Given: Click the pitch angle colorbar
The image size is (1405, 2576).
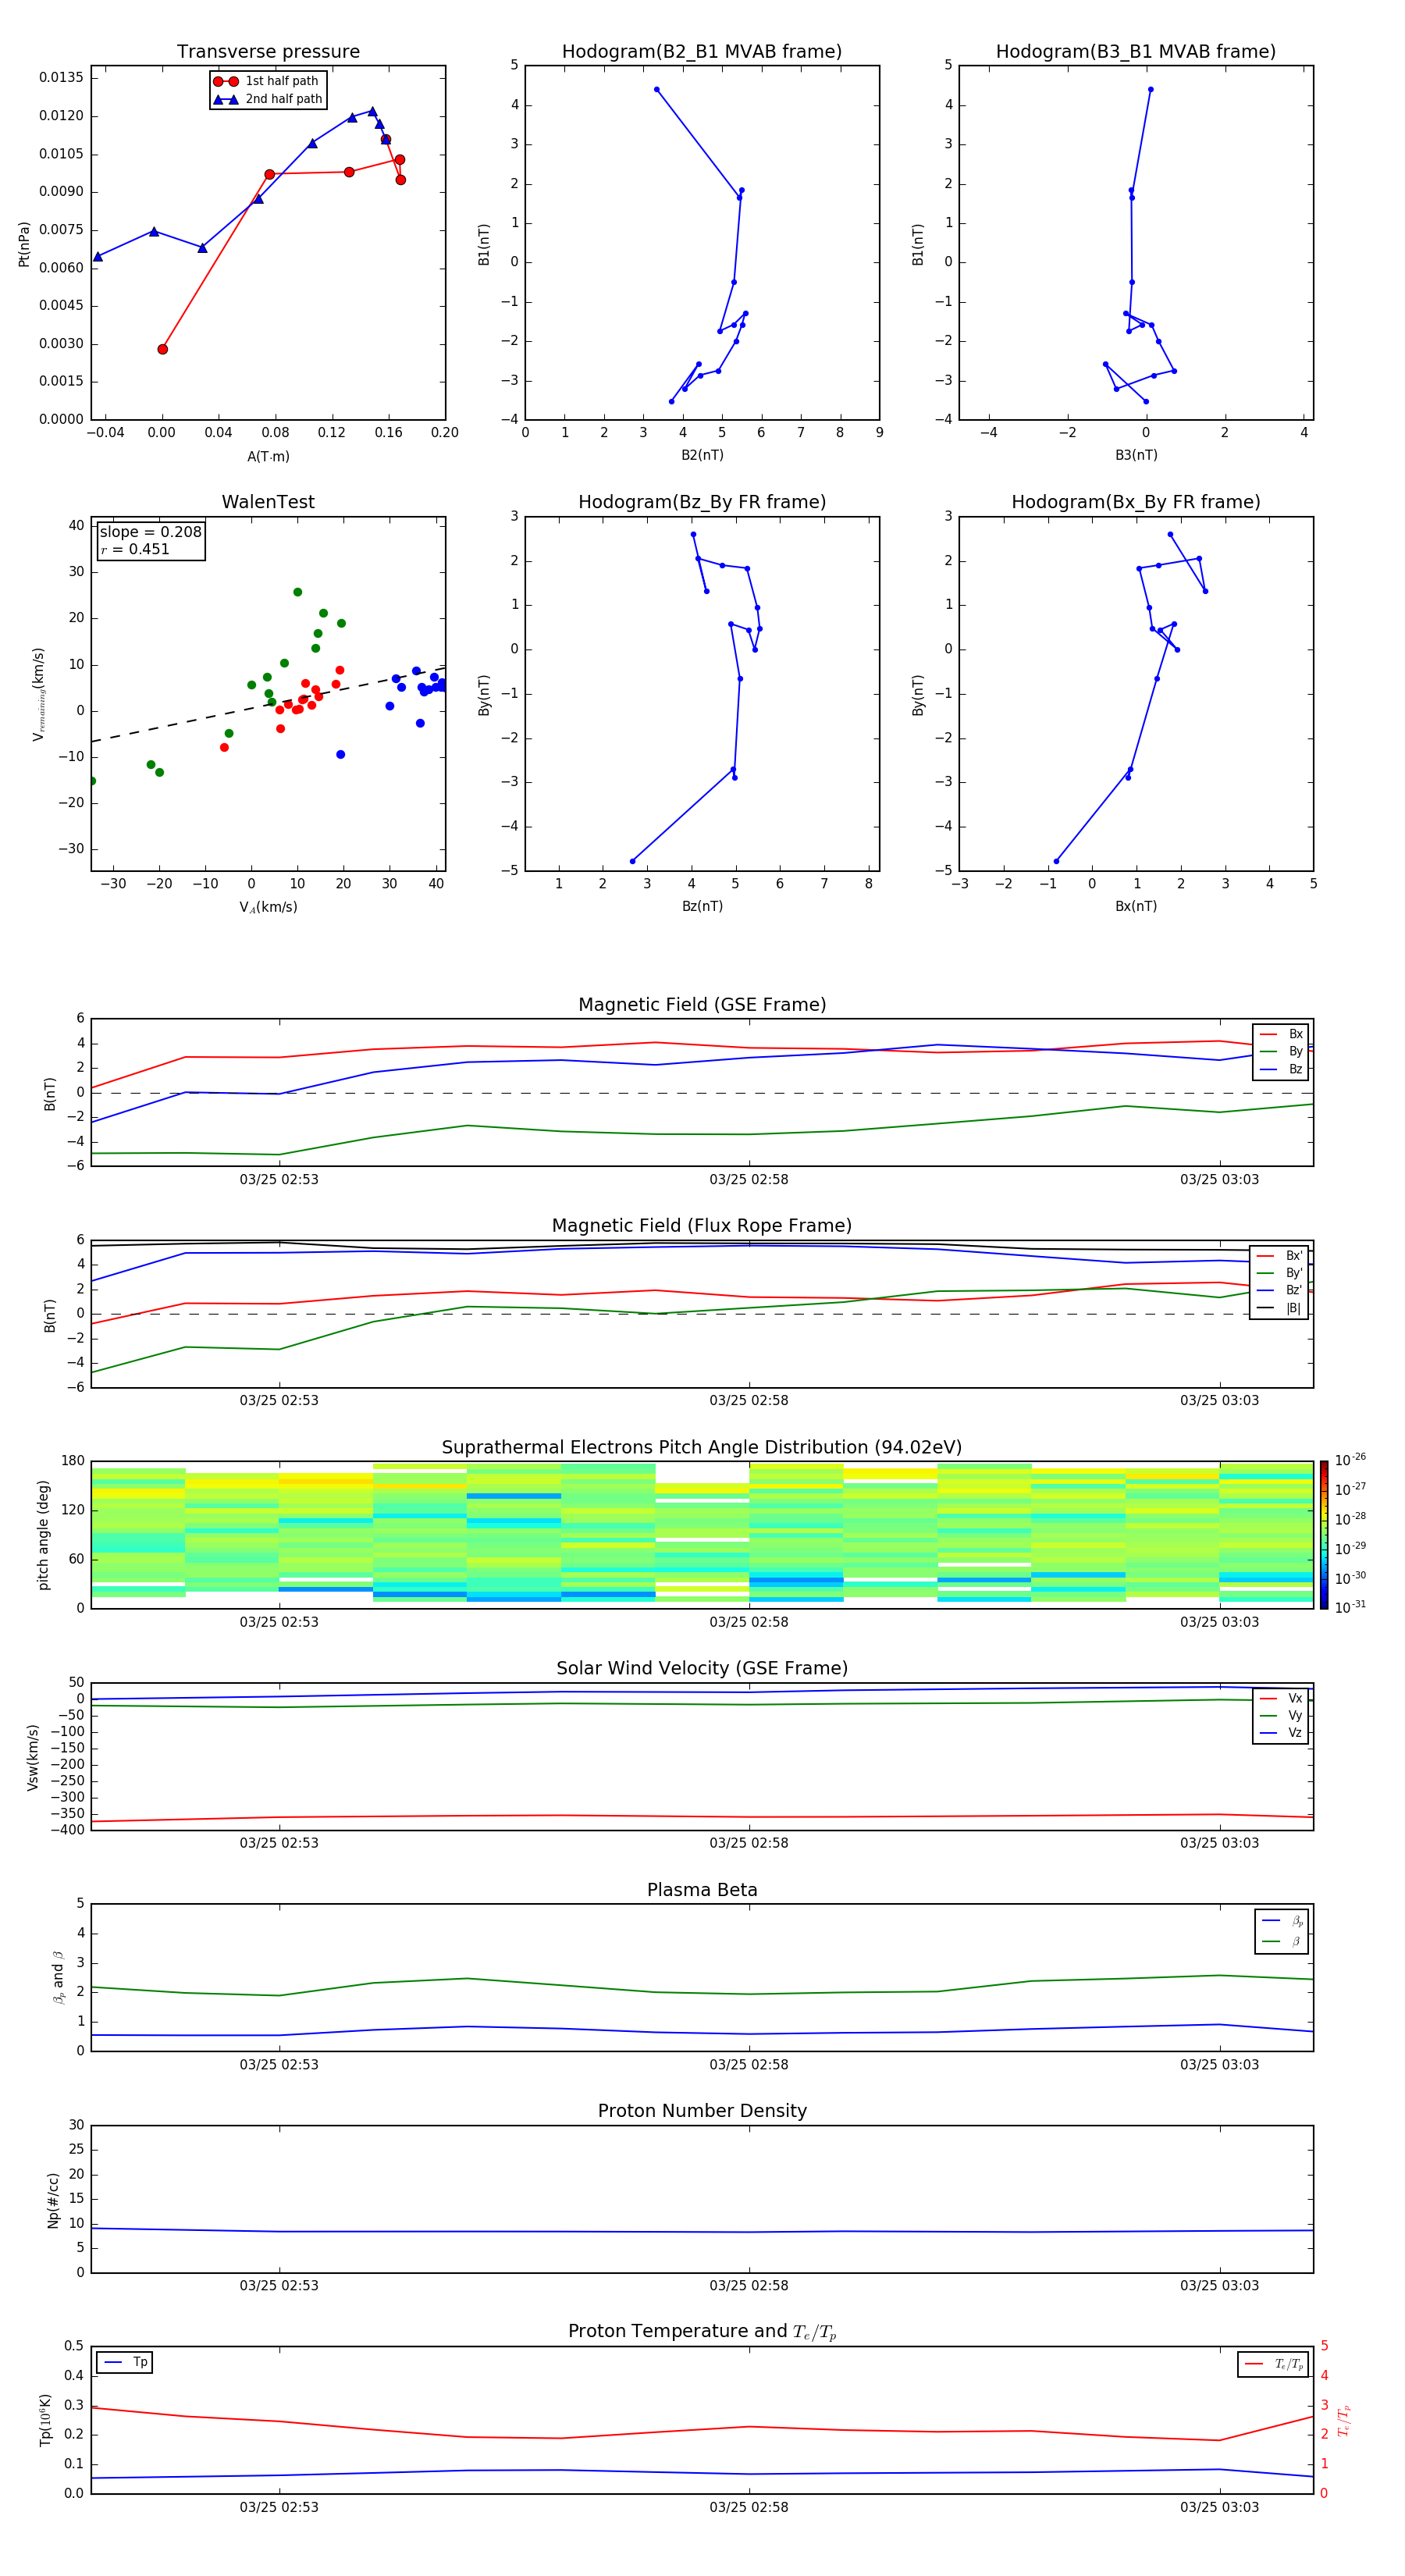Looking at the screenshot, I should (x=1324, y=1535).
